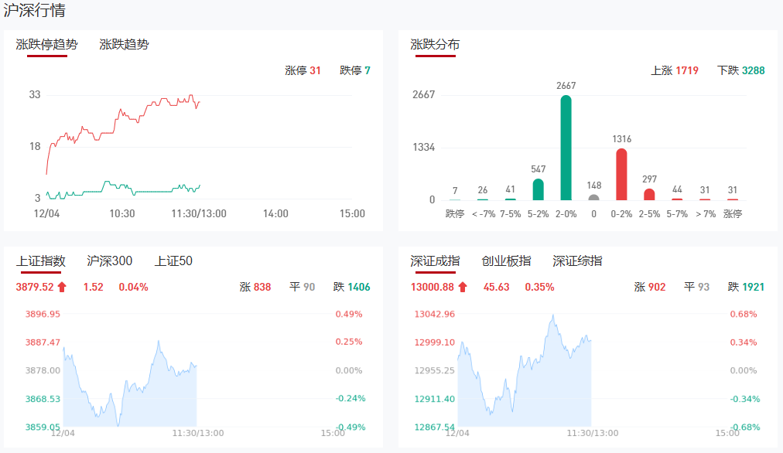Click the 涨跌分布 tab heading

(x=435, y=45)
